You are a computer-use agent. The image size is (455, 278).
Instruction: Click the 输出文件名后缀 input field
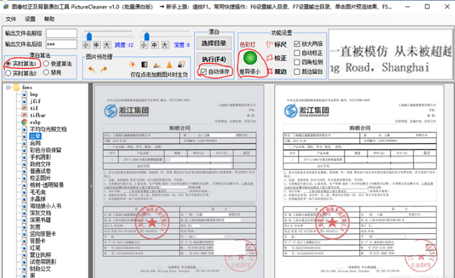63,44
